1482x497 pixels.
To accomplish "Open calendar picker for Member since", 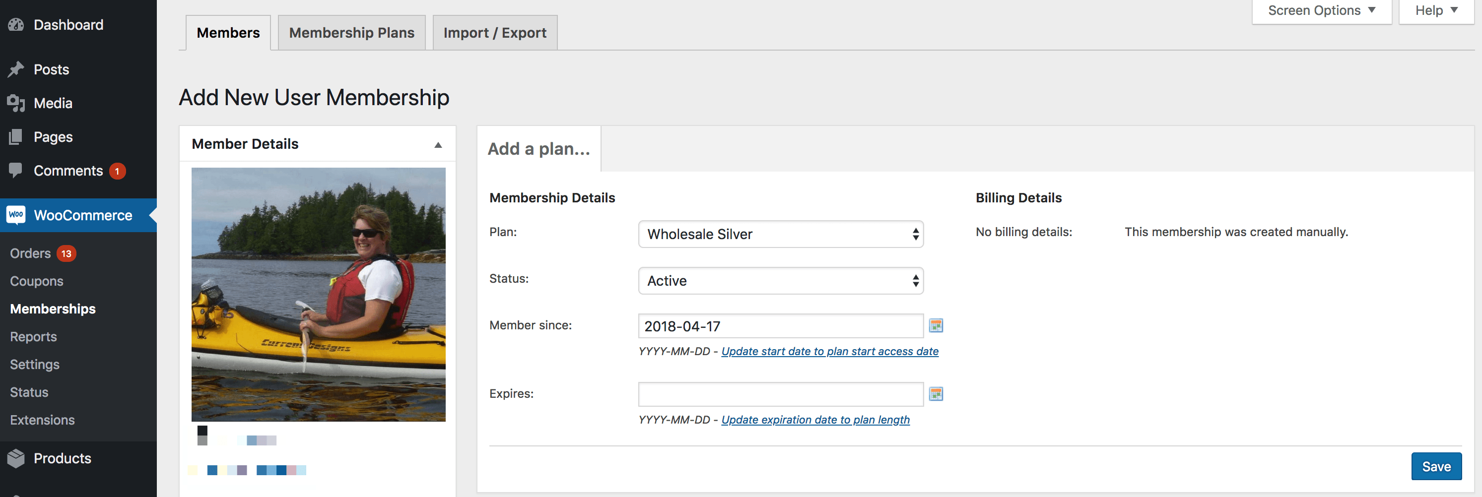I will [x=936, y=326].
